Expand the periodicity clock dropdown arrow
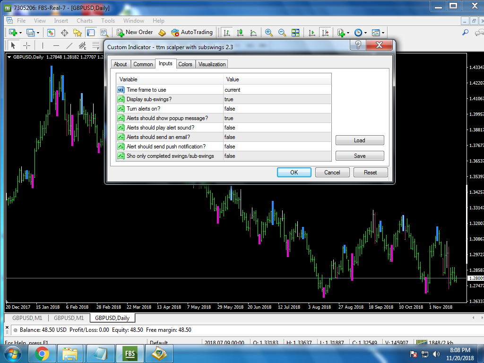Viewport: 484px width, 363px height. [x=365, y=33]
